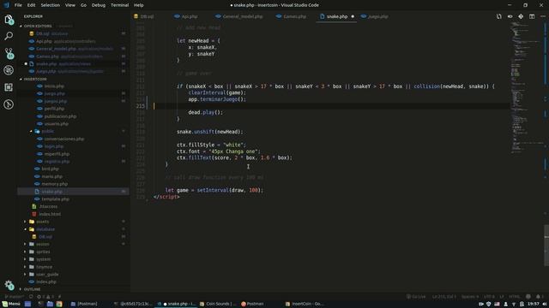This screenshot has width=549, height=308.
Task: Open the Go menu
Action: [x=83, y=5]
